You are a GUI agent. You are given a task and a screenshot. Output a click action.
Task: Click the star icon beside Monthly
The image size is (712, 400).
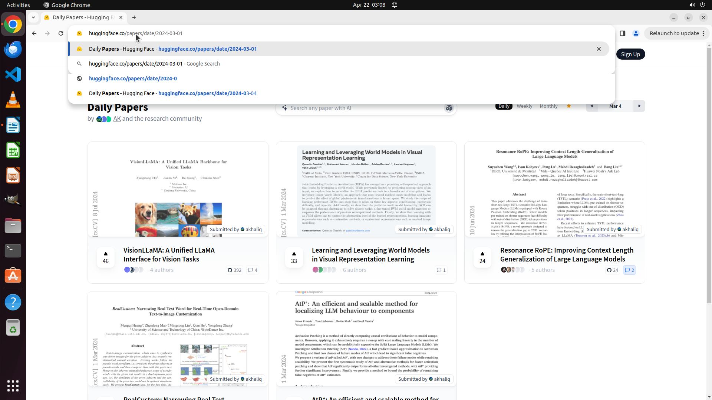[x=568, y=106]
